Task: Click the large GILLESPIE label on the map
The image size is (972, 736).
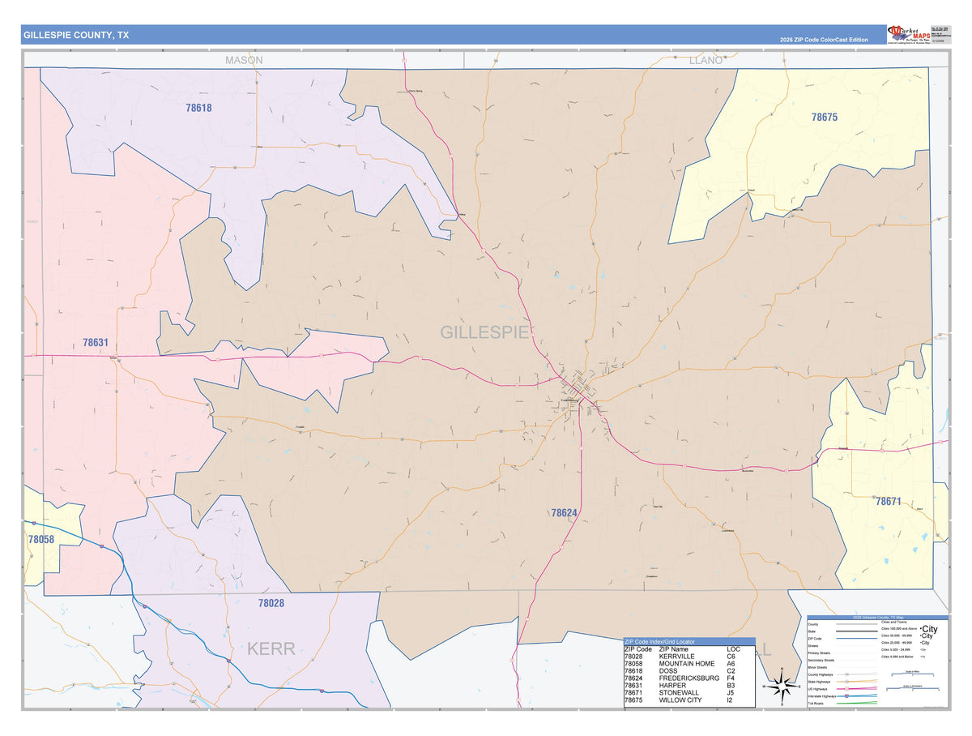Action: 484,332
